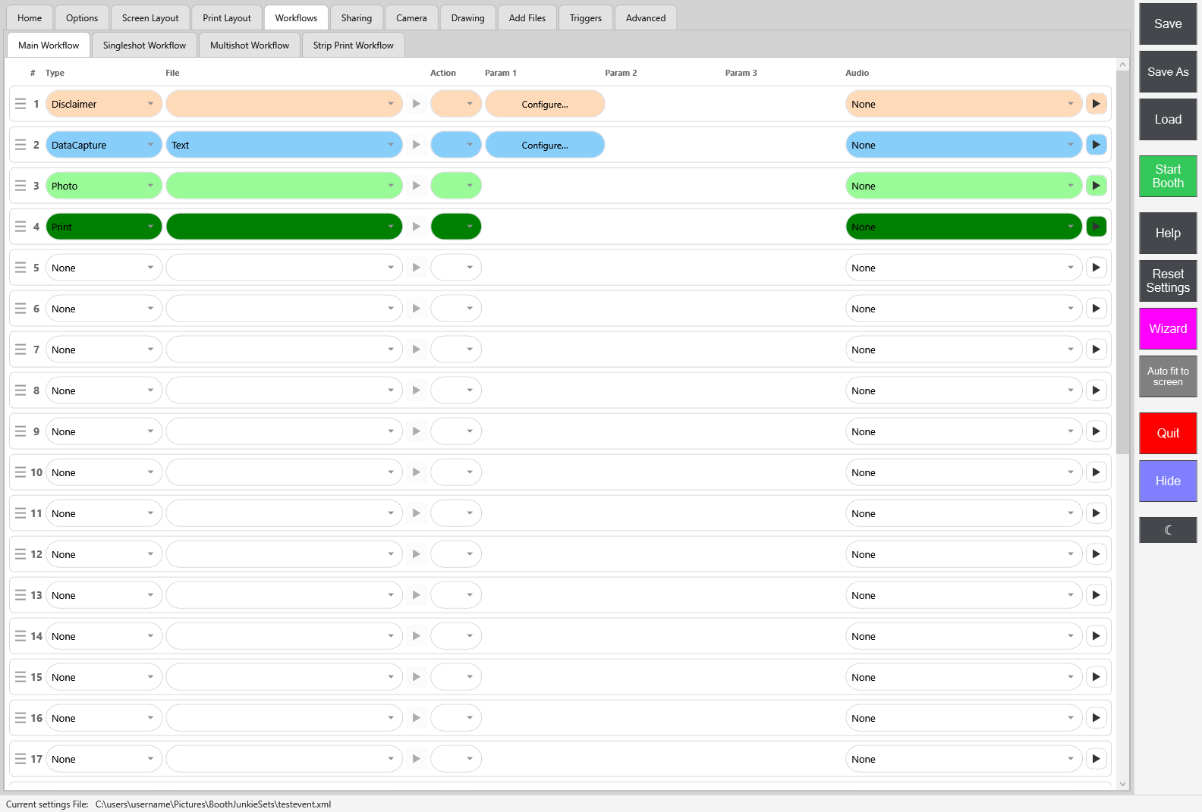Click the Save As button
This screenshot has height=812, width=1202.
(x=1168, y=72)
